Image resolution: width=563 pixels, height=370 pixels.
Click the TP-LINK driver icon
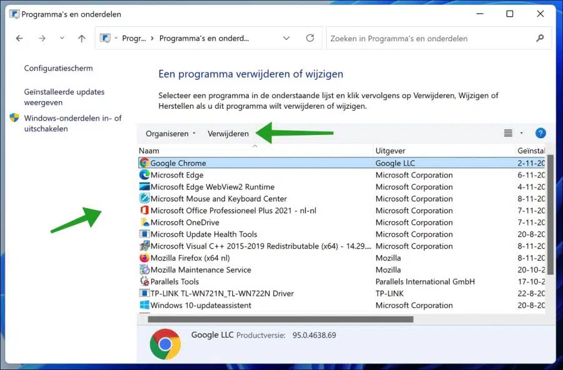point(145,293)
